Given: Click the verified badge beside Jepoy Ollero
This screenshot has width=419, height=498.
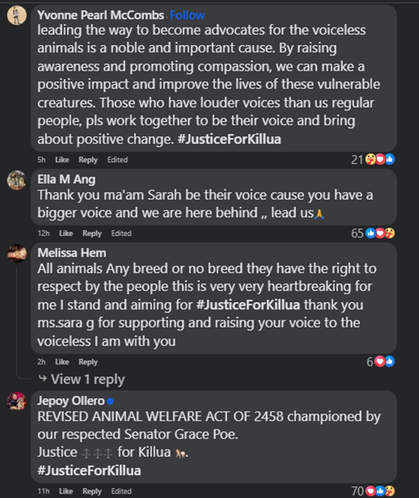Looking at the screenshot, I should 110,401.
